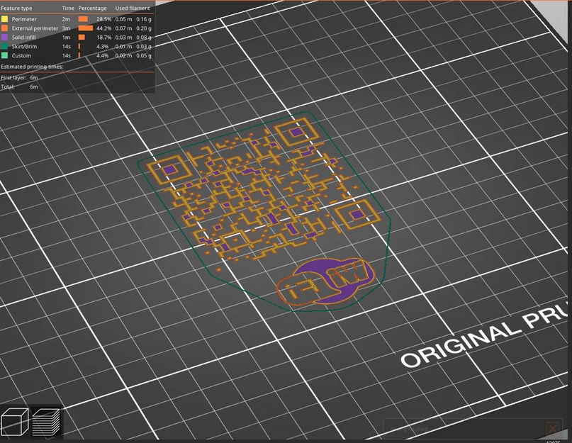Screen dimensions: 572x443
Task: Select the "Solid infill" legend label
Action: click(23, 38)
